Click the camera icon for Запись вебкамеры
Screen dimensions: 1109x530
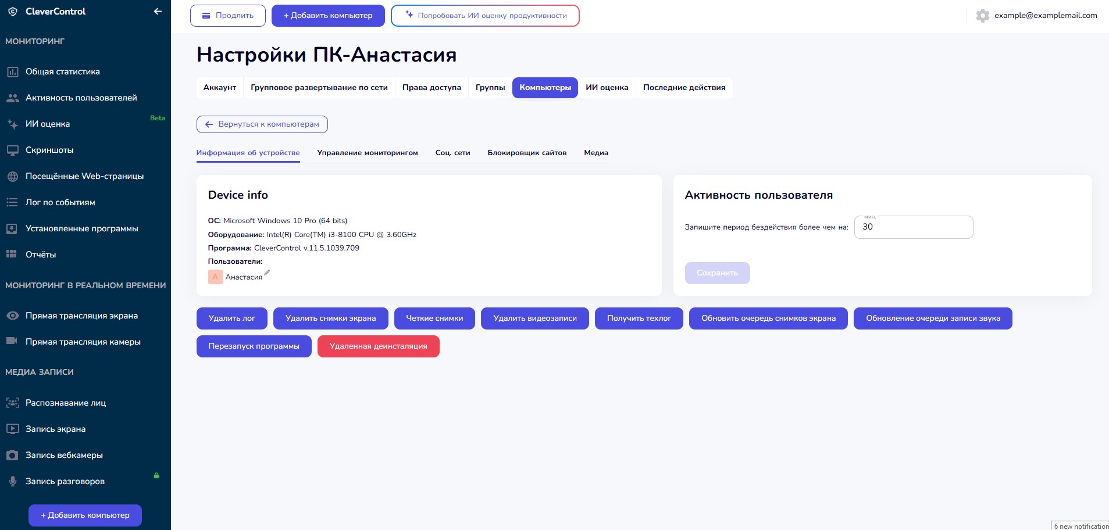click(12, 456)
